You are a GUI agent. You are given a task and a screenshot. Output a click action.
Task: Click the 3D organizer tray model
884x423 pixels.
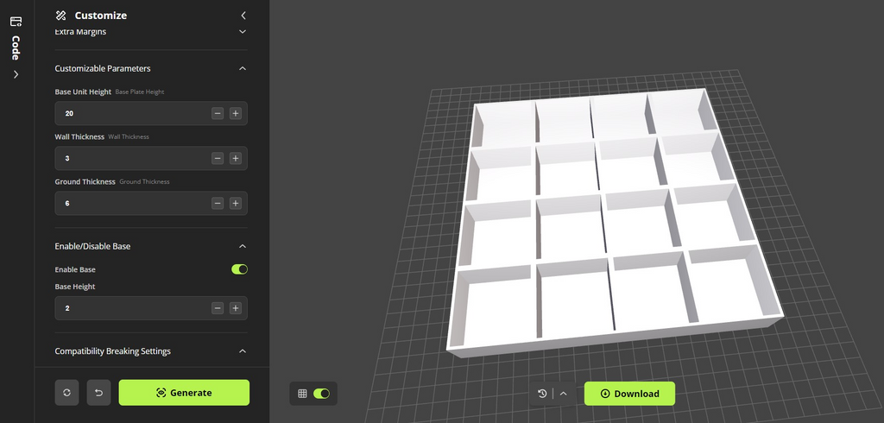[614, 224]
